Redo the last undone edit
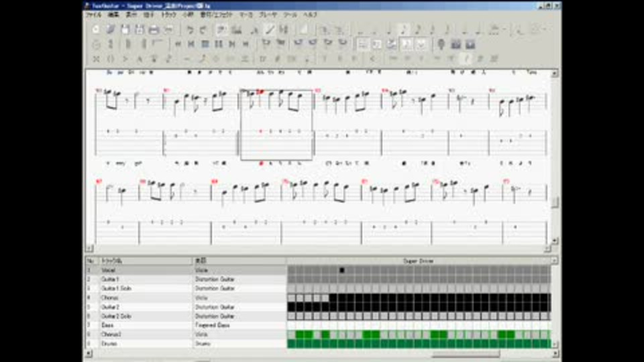Image resolution: width=644 pixels, height=362 pixels. (203, 29)
